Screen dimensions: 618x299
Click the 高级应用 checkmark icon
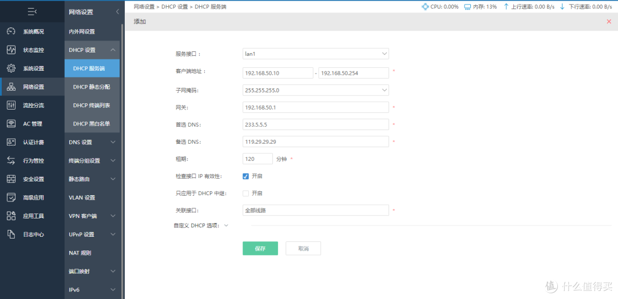pos(11,197)
